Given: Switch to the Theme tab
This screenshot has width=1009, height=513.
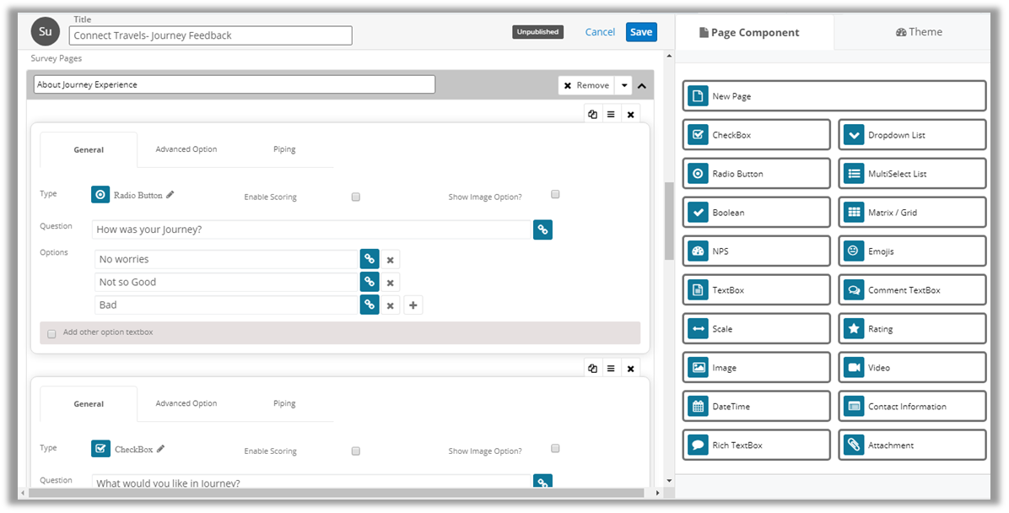Looking at the screenshot, I should pyautogui.click(x=919, y=32).
